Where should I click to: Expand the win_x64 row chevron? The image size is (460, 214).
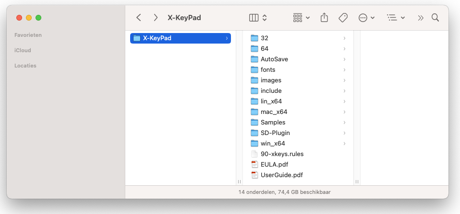click(x=344, y=144)
